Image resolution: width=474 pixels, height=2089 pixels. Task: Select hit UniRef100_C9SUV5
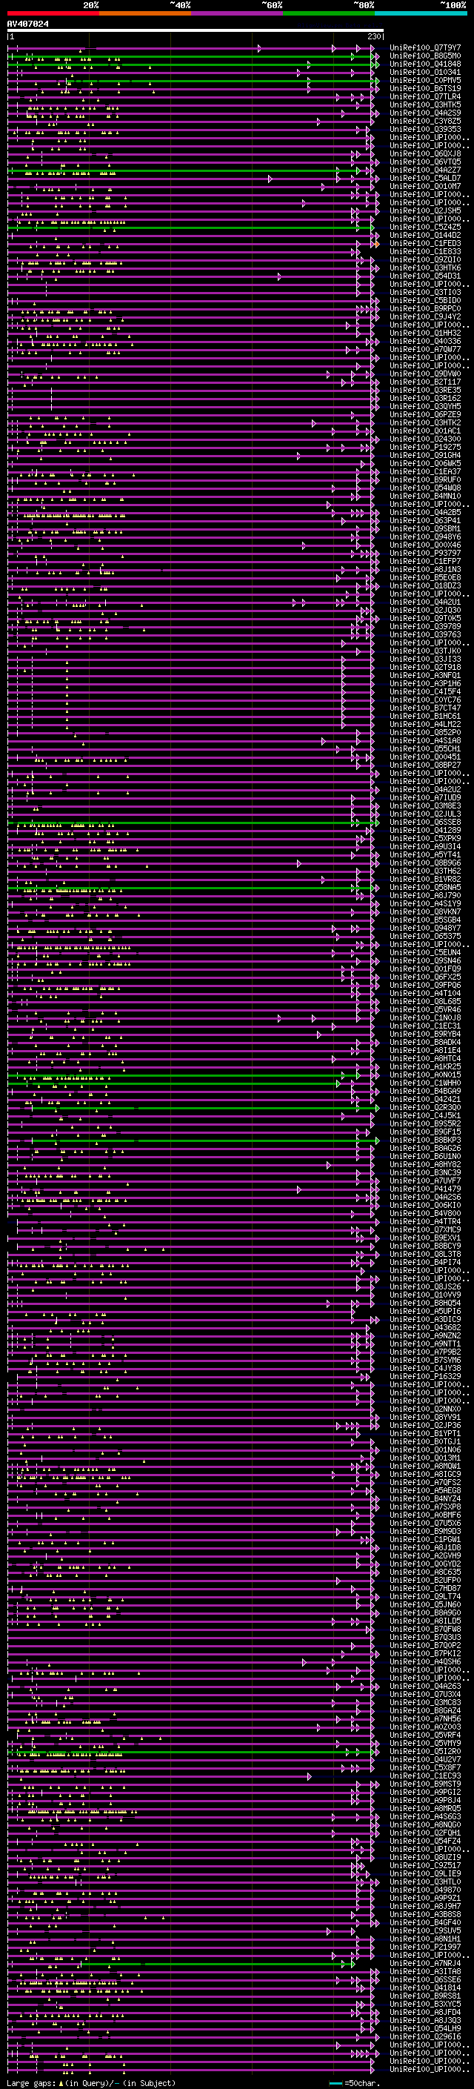(425, 1931)
